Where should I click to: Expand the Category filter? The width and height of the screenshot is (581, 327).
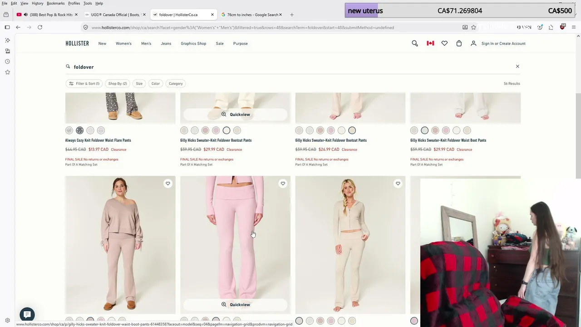click(176, 84)
